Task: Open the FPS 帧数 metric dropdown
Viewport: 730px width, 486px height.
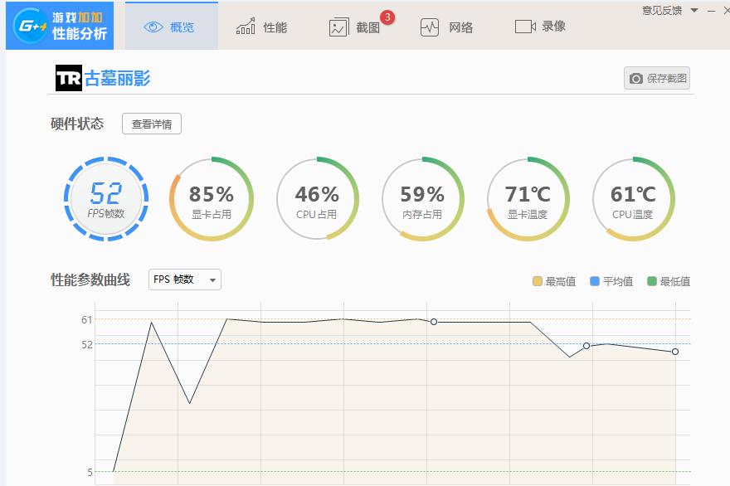Action: click(183, 279)
